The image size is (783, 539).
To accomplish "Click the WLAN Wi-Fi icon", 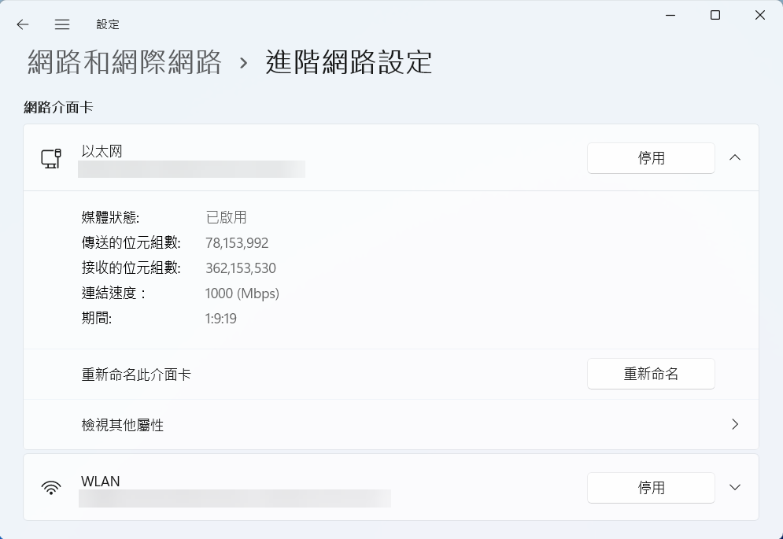I will click(x=51, y=487).
